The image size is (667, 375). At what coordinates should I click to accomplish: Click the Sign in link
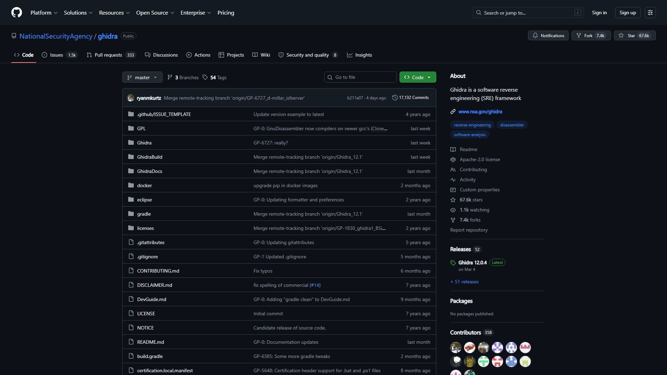[x=599, y=12]
